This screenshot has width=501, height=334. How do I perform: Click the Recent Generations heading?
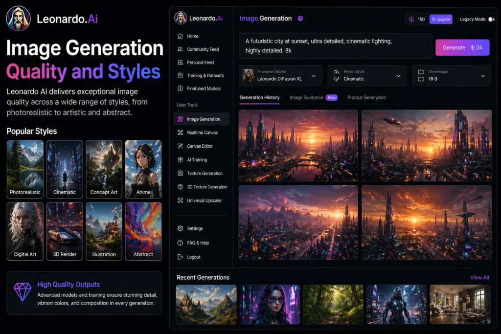[x=203, y=277]
